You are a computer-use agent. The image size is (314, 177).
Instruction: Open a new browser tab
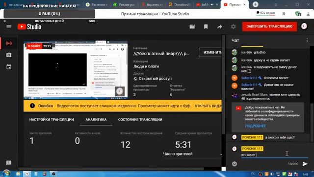(x=255, y=4)
